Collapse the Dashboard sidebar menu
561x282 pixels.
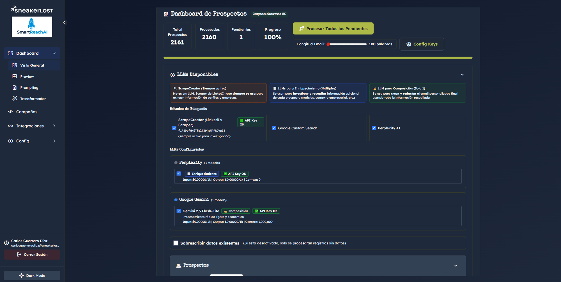(x=54, y=53)
